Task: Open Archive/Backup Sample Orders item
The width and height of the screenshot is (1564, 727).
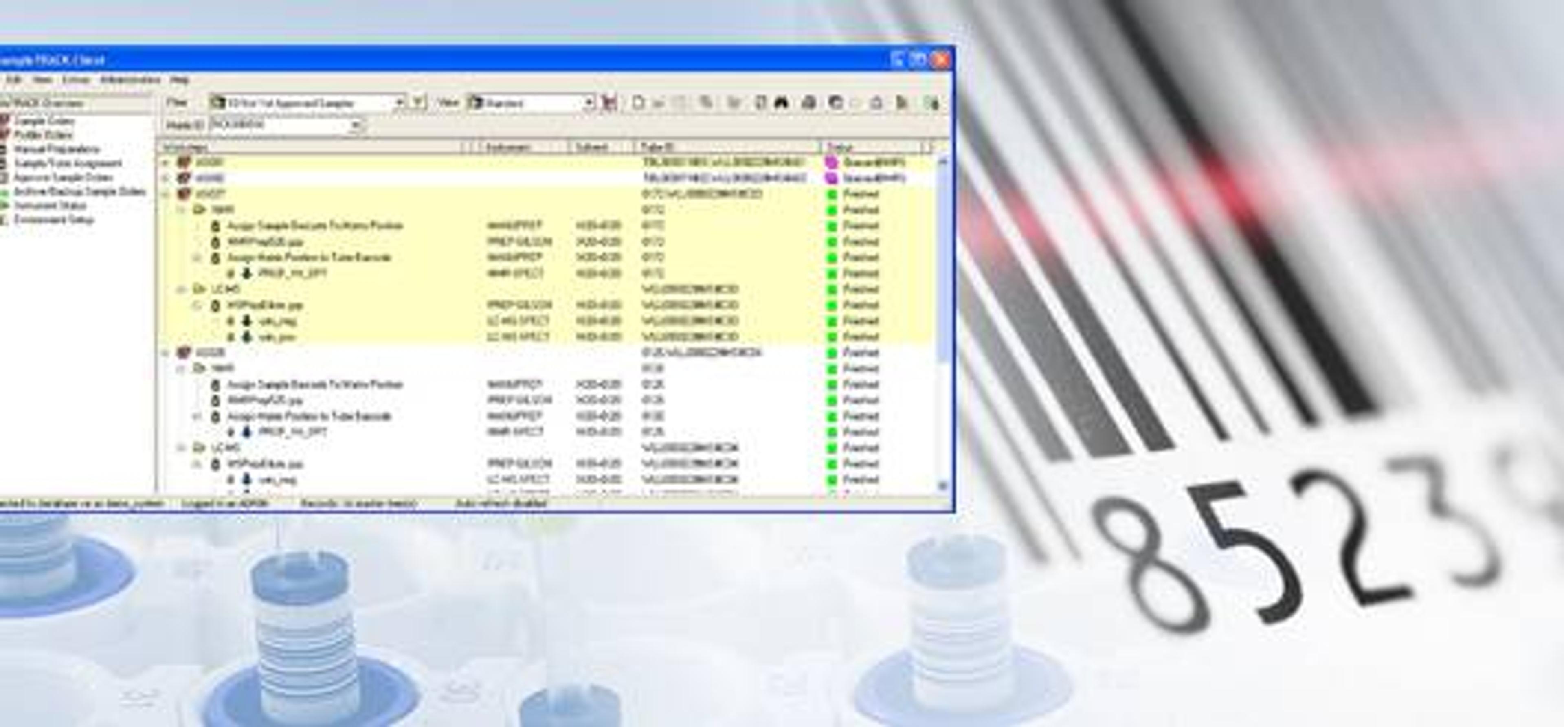Action: (79, 191)
